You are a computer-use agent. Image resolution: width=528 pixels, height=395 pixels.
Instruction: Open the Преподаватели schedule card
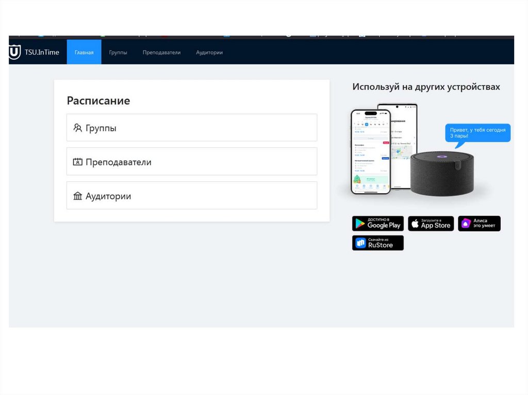point(192,162)
